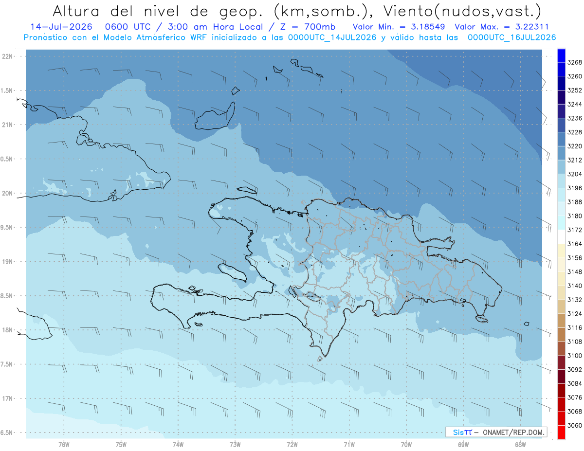Click the color bar label '3124'
Screen dimensions: 584x451
point(574,314)
